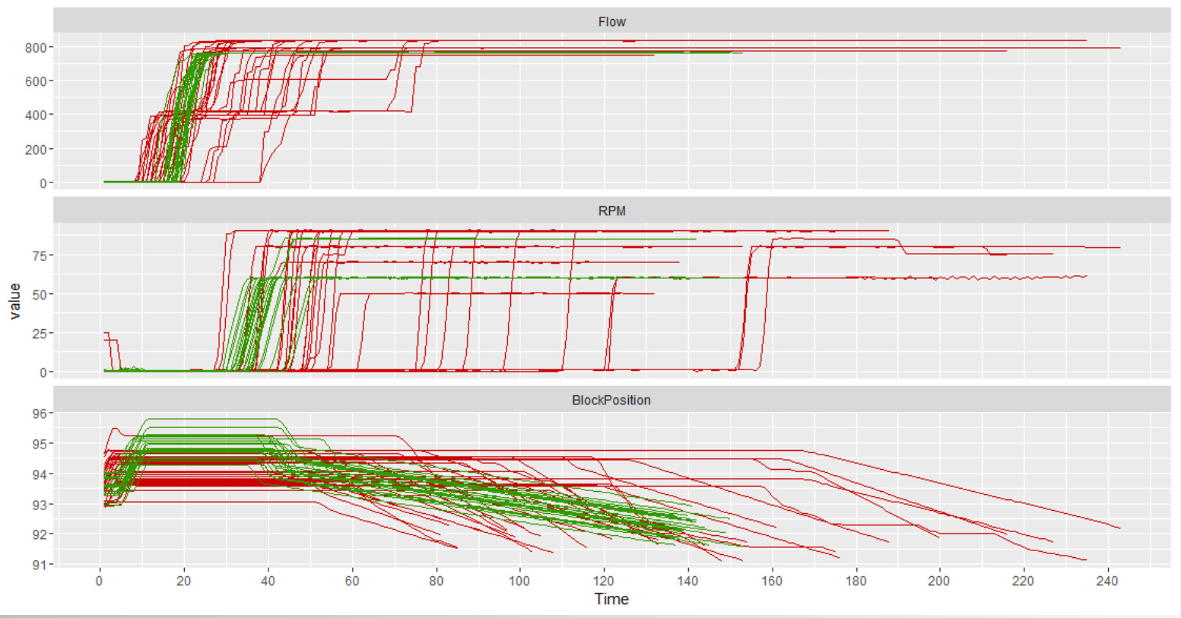Click the 400 tick label on Flow axis
This screenshot has height=618, width=1181.
click(35, 116)
